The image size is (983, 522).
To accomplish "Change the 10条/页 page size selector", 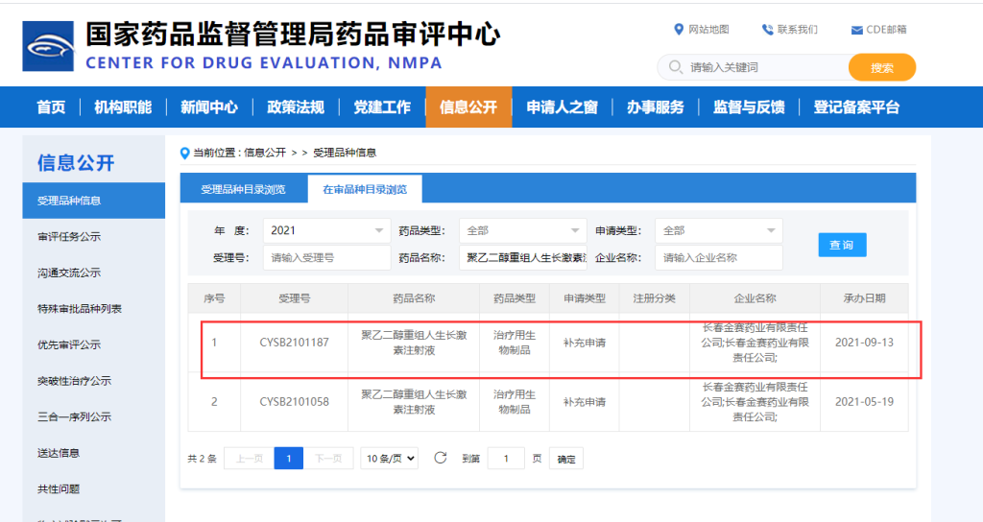I will pos(390,459).
